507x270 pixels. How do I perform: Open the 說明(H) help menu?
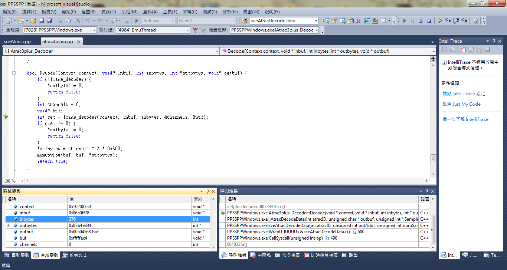click(x=272, y=12)
